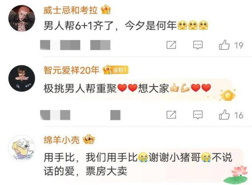Image resolution: width=252 pixels, height=185 pixels.
Task: View avatar of 智元爱祥20年
Action: (21, 78)
